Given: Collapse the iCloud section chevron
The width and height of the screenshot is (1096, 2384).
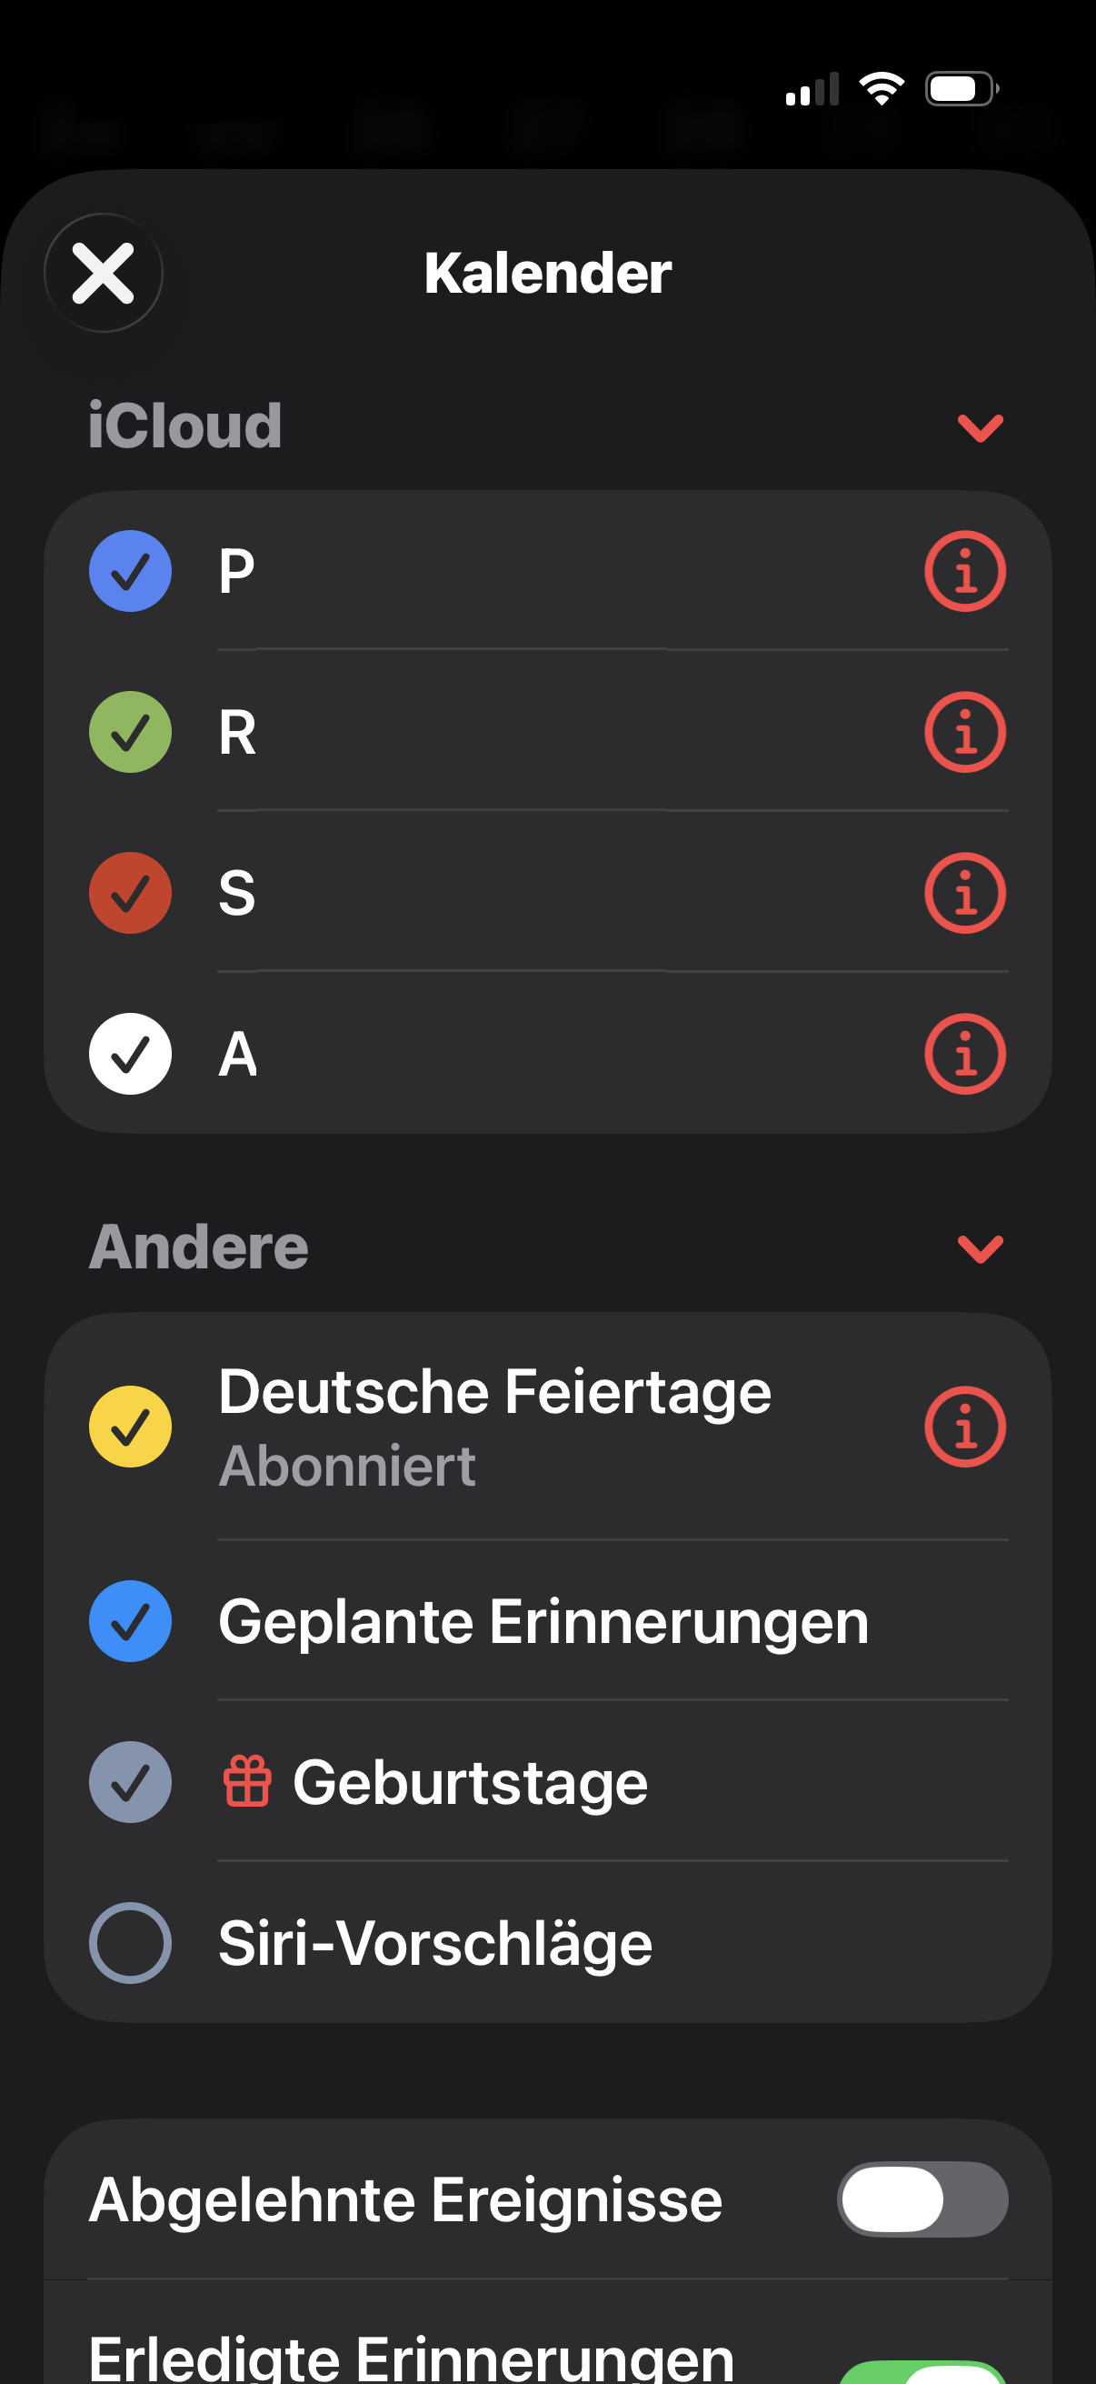Looking at the screenshot, I should pyautogui.click(x=981, y=427).
